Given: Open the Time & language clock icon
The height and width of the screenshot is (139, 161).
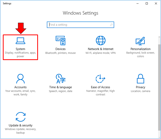Looking at the screenshot, I should pyautogui.click(x=60, y=79).
